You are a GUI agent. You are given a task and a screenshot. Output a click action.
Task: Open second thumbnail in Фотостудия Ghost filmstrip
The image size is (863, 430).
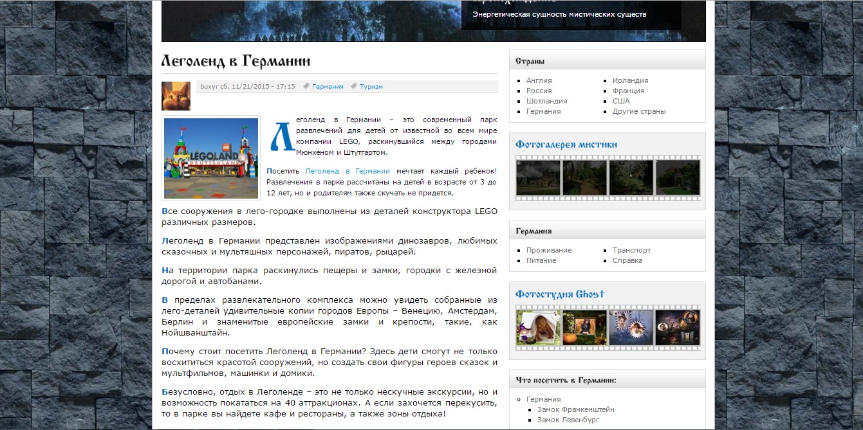[584, 328]
